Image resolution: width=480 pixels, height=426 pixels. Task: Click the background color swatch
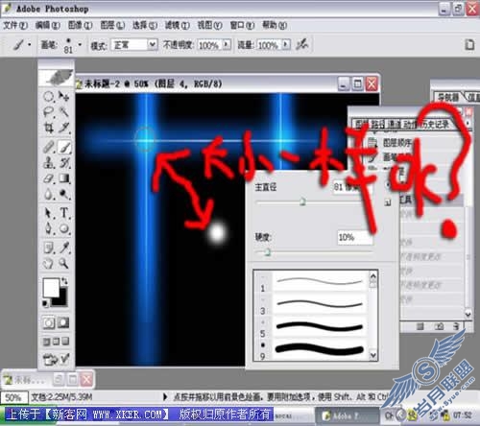tap(62, 300)
